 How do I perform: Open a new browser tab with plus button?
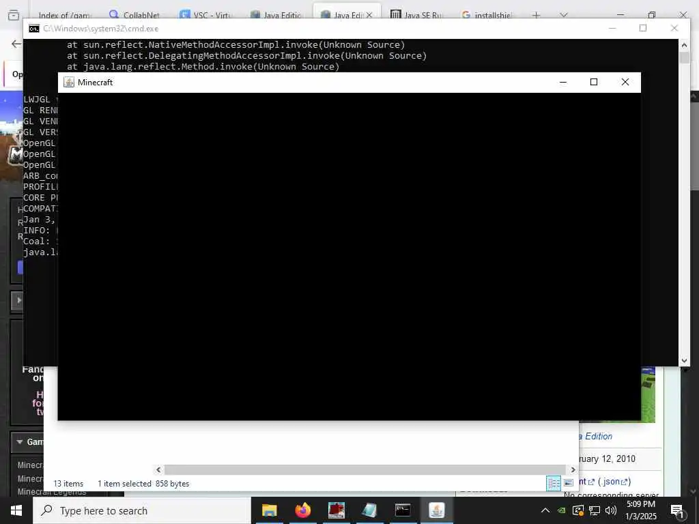[537, 15]
